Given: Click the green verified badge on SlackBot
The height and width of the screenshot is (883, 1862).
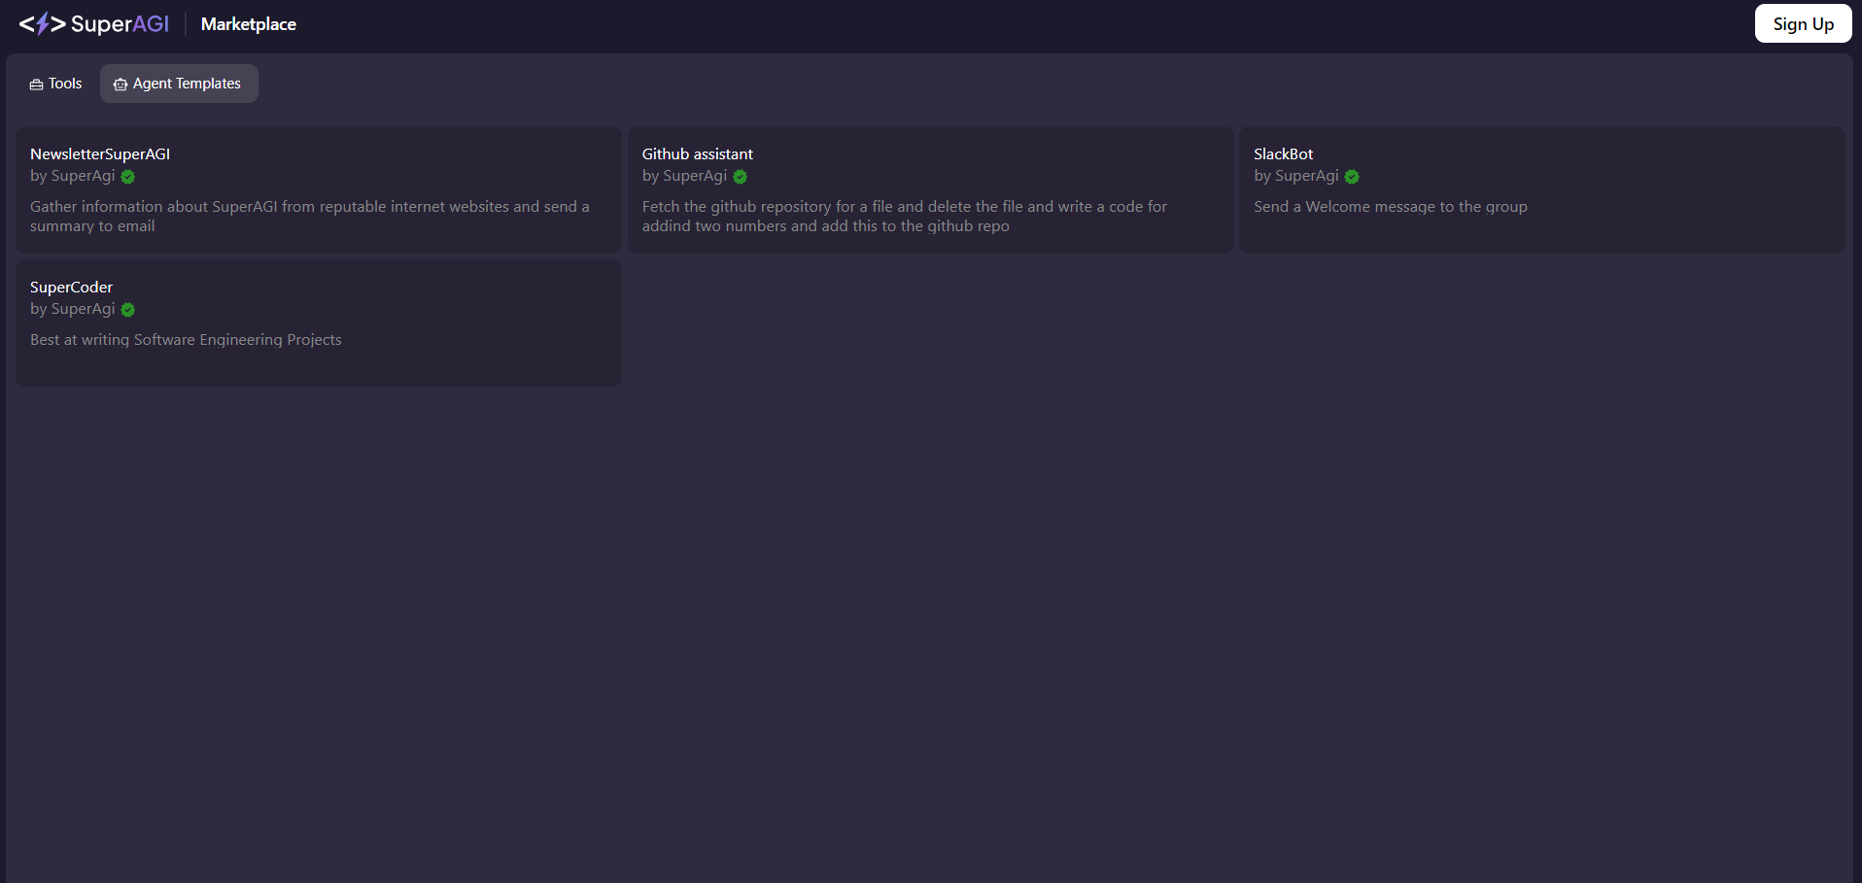Looking at the screenshot, I should [1352, 177].
